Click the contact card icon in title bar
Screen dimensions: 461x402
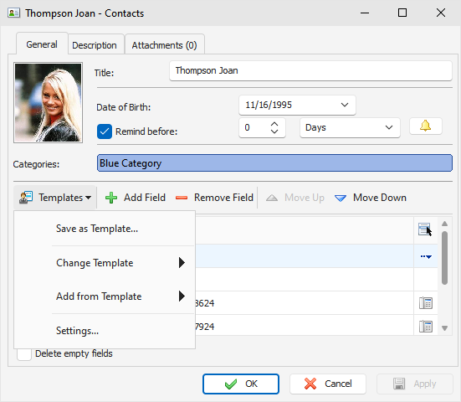(13, 13)
